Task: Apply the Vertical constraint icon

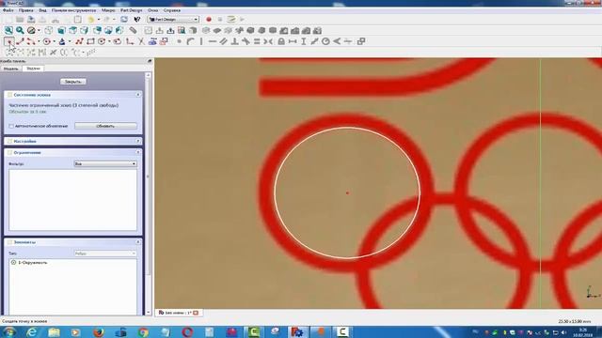Action: point(201,41)
